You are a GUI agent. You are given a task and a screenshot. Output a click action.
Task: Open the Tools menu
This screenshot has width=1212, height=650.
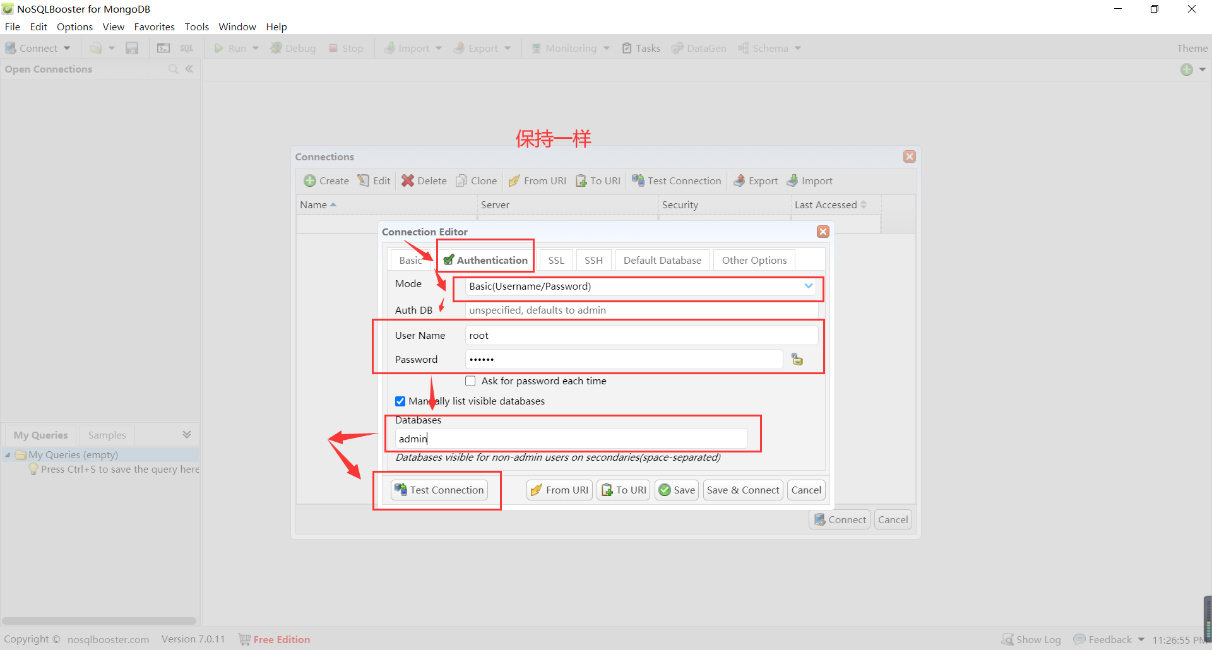pos(196,27)
